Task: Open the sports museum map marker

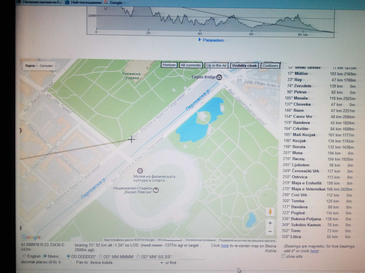Action: coord(140,171)
